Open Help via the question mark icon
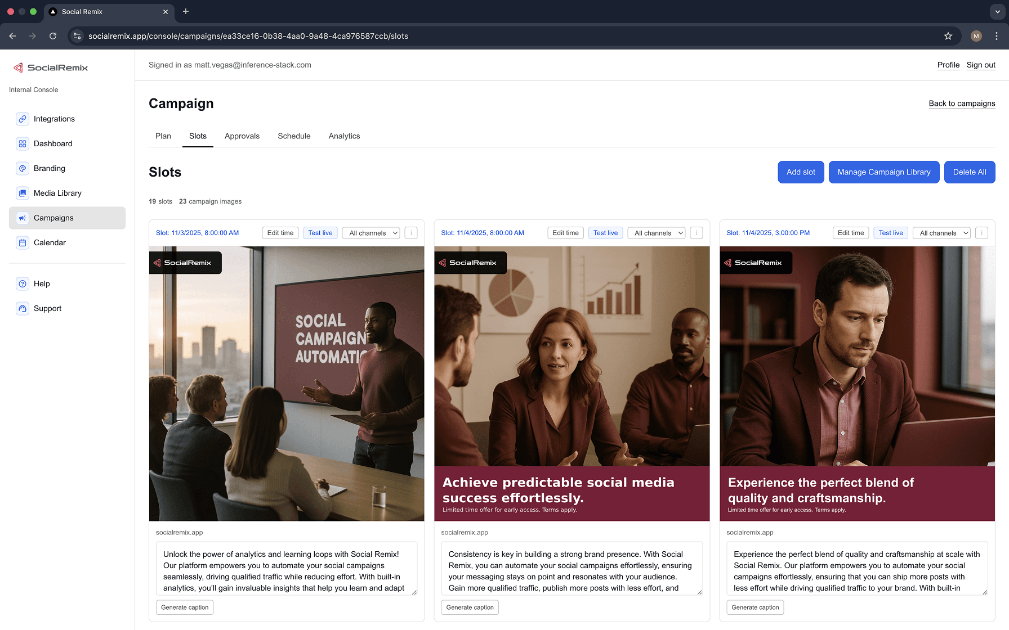The image size is (1009, 630). [x=23, y=283]
